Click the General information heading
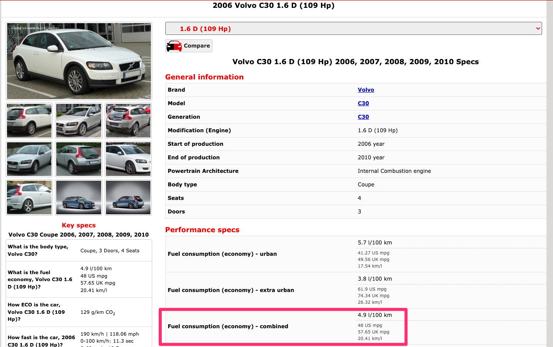This screenshot has width=553, height=347. point(204,77)
